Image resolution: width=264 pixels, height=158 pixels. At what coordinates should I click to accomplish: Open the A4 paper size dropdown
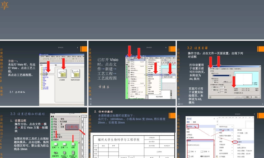click(230, 76)
